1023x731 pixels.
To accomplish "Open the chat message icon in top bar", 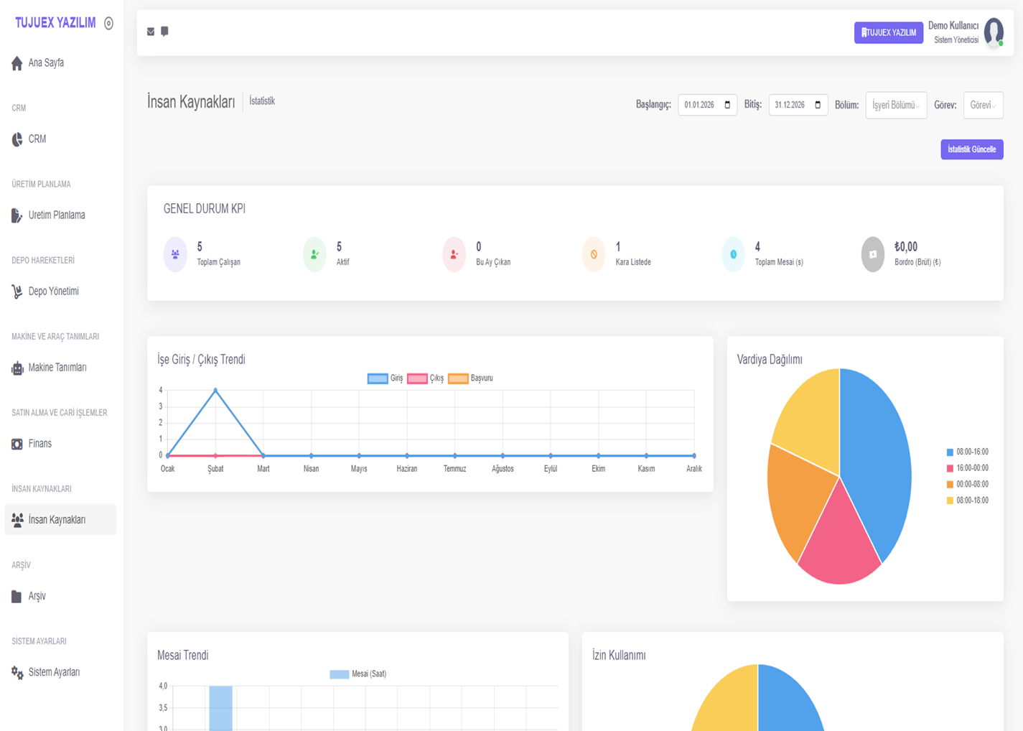I will point(164,31).
